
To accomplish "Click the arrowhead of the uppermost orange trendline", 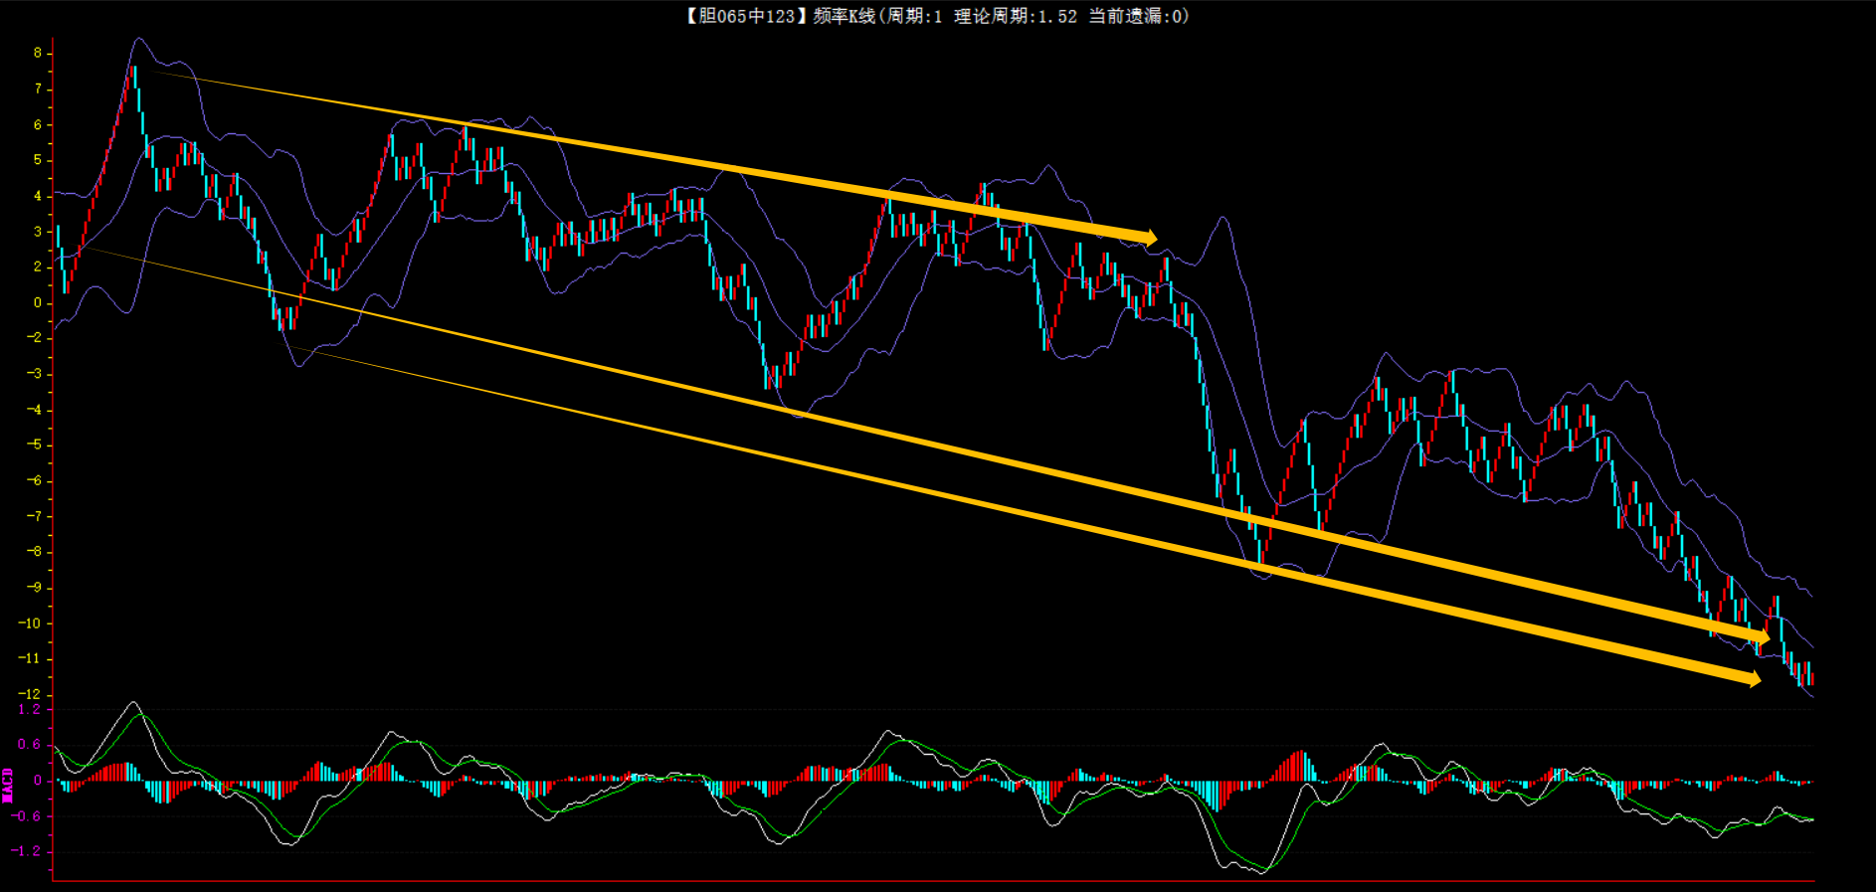I will [x=1151, y=238].
